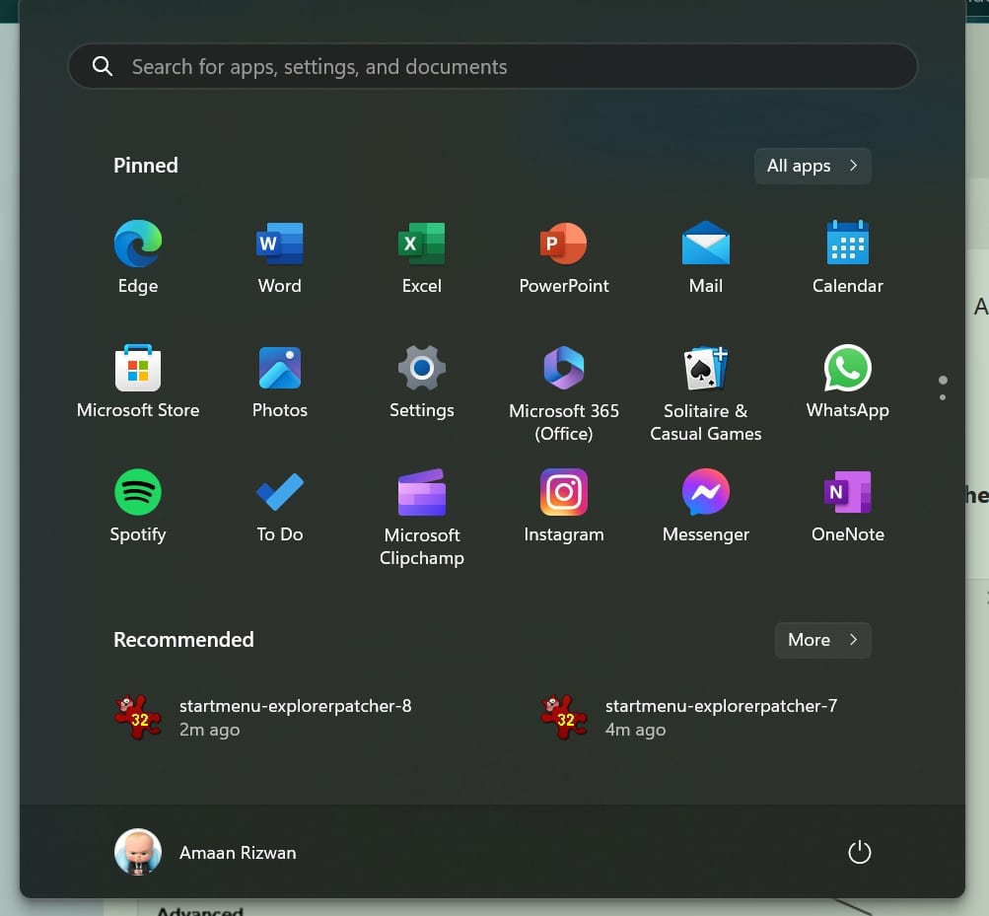This screenshot has height=916, width=989.
Task: Show more Recommended items
Action: (821, 640)
